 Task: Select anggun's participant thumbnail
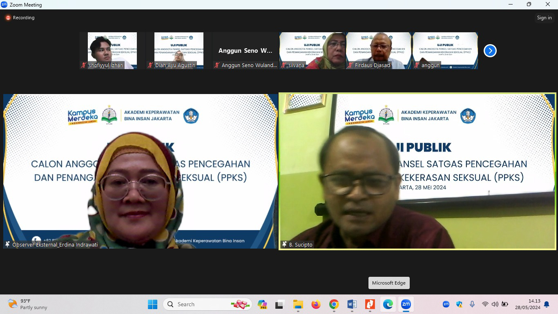point(445,51)
